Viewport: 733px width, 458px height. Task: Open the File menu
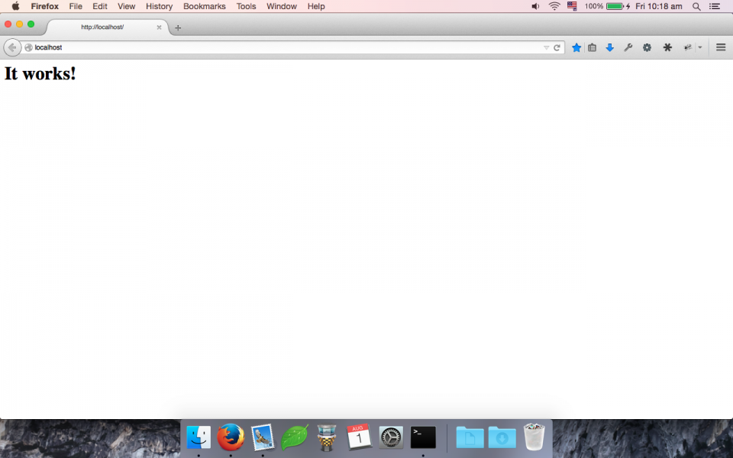[76, 6]
